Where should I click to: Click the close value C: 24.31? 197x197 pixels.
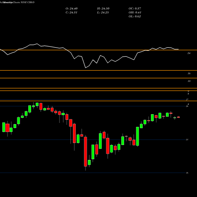[71, 13]
